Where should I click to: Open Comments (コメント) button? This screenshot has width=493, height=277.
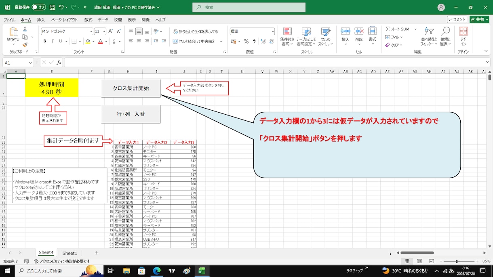(x=457, y=19)
